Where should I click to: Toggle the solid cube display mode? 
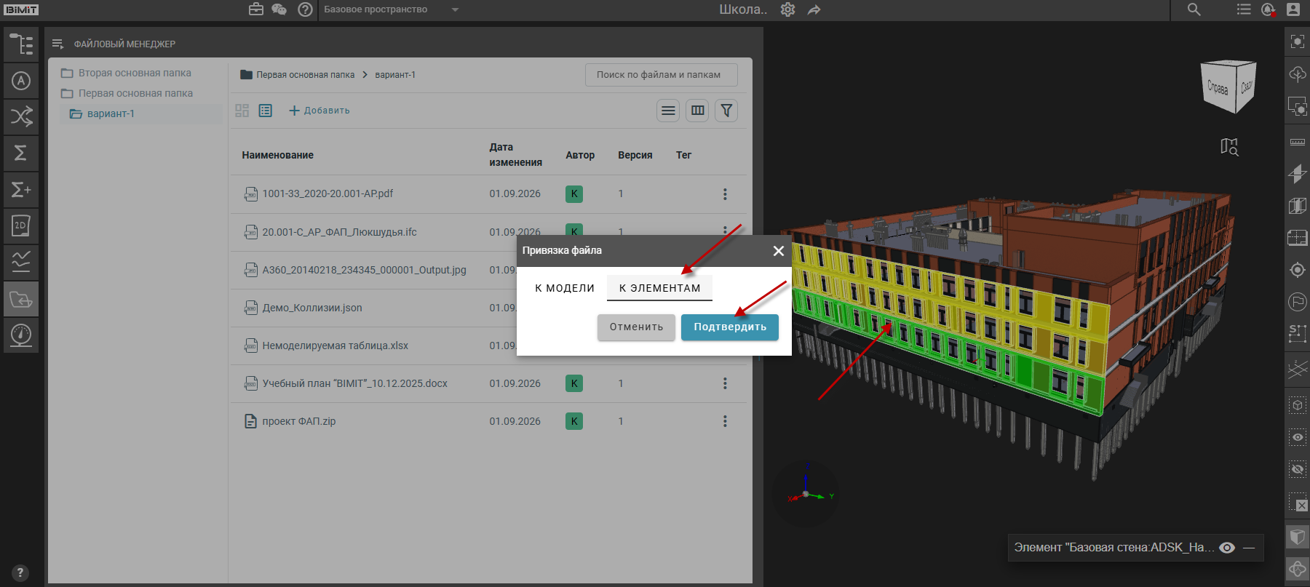click(1298, 537)
